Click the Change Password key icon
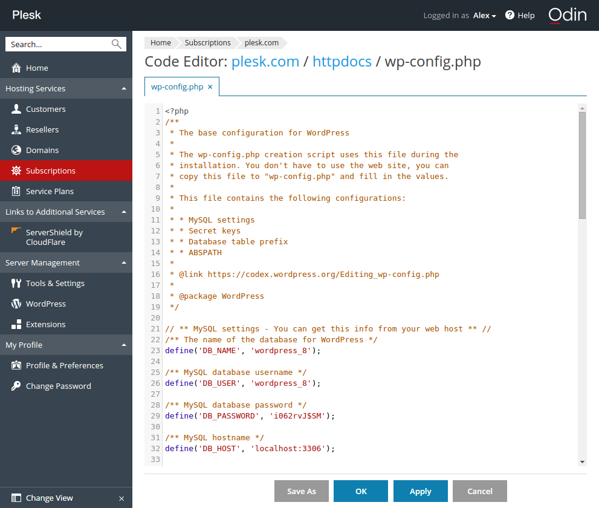 (16, 386)
